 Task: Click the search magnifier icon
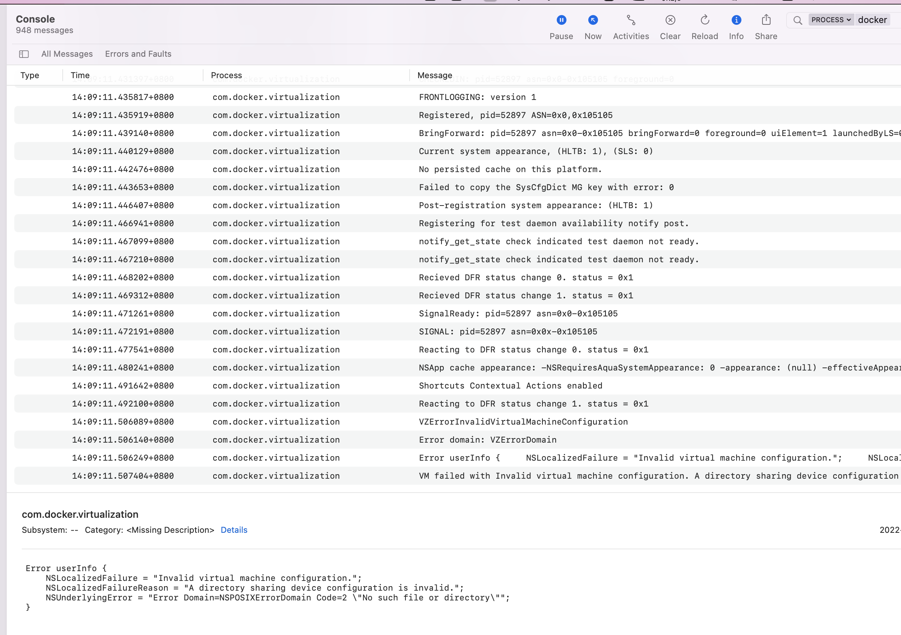(x=797, y=20)
